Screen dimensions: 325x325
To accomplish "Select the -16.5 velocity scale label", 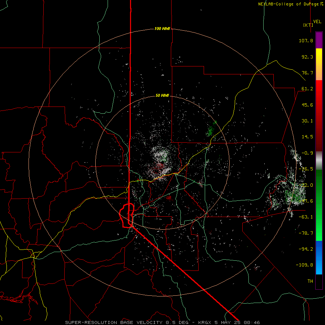I will [306, 169].
